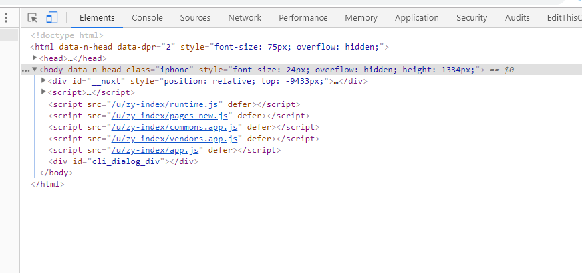Open the commons.app.js link
The width and height of the screenshot is (582, 273).
click(174, 127)
